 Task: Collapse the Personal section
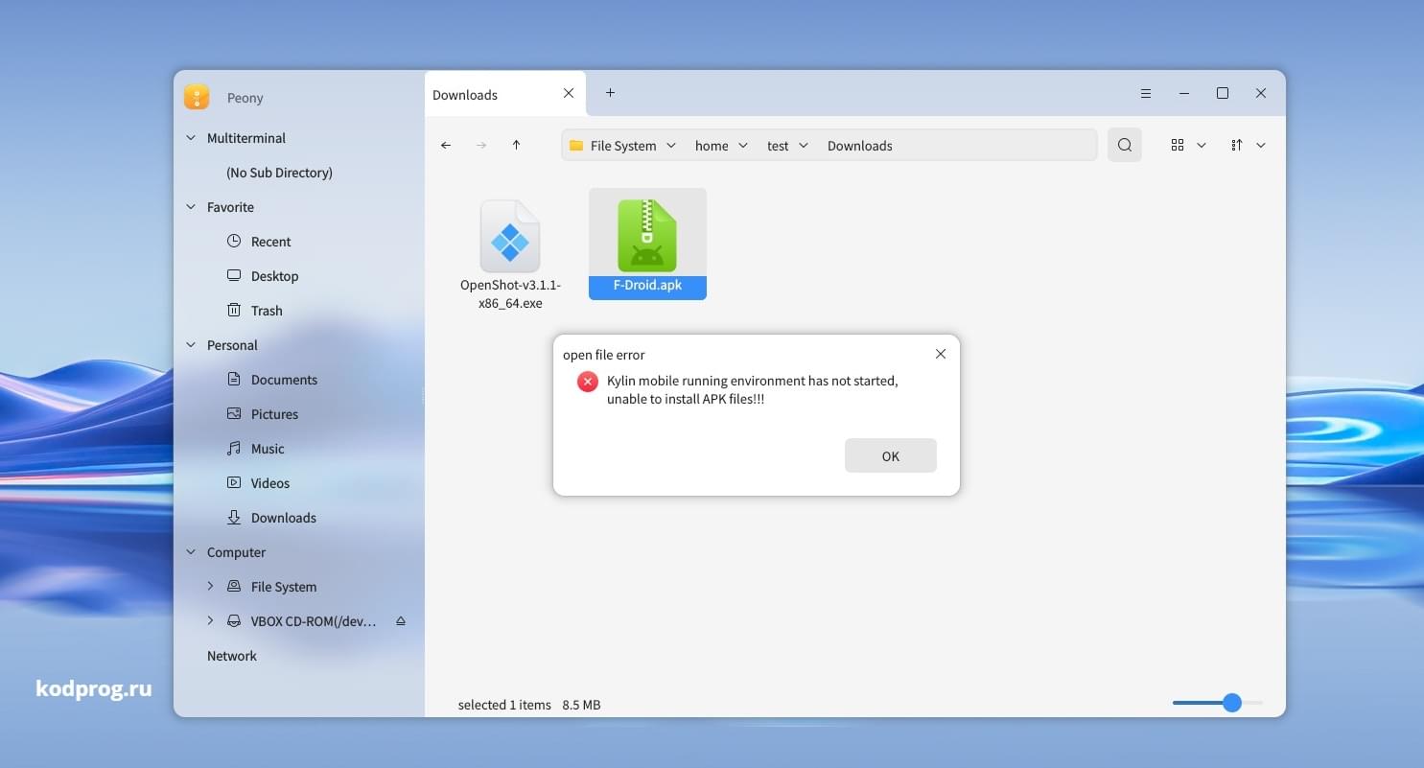pos(191,345)
